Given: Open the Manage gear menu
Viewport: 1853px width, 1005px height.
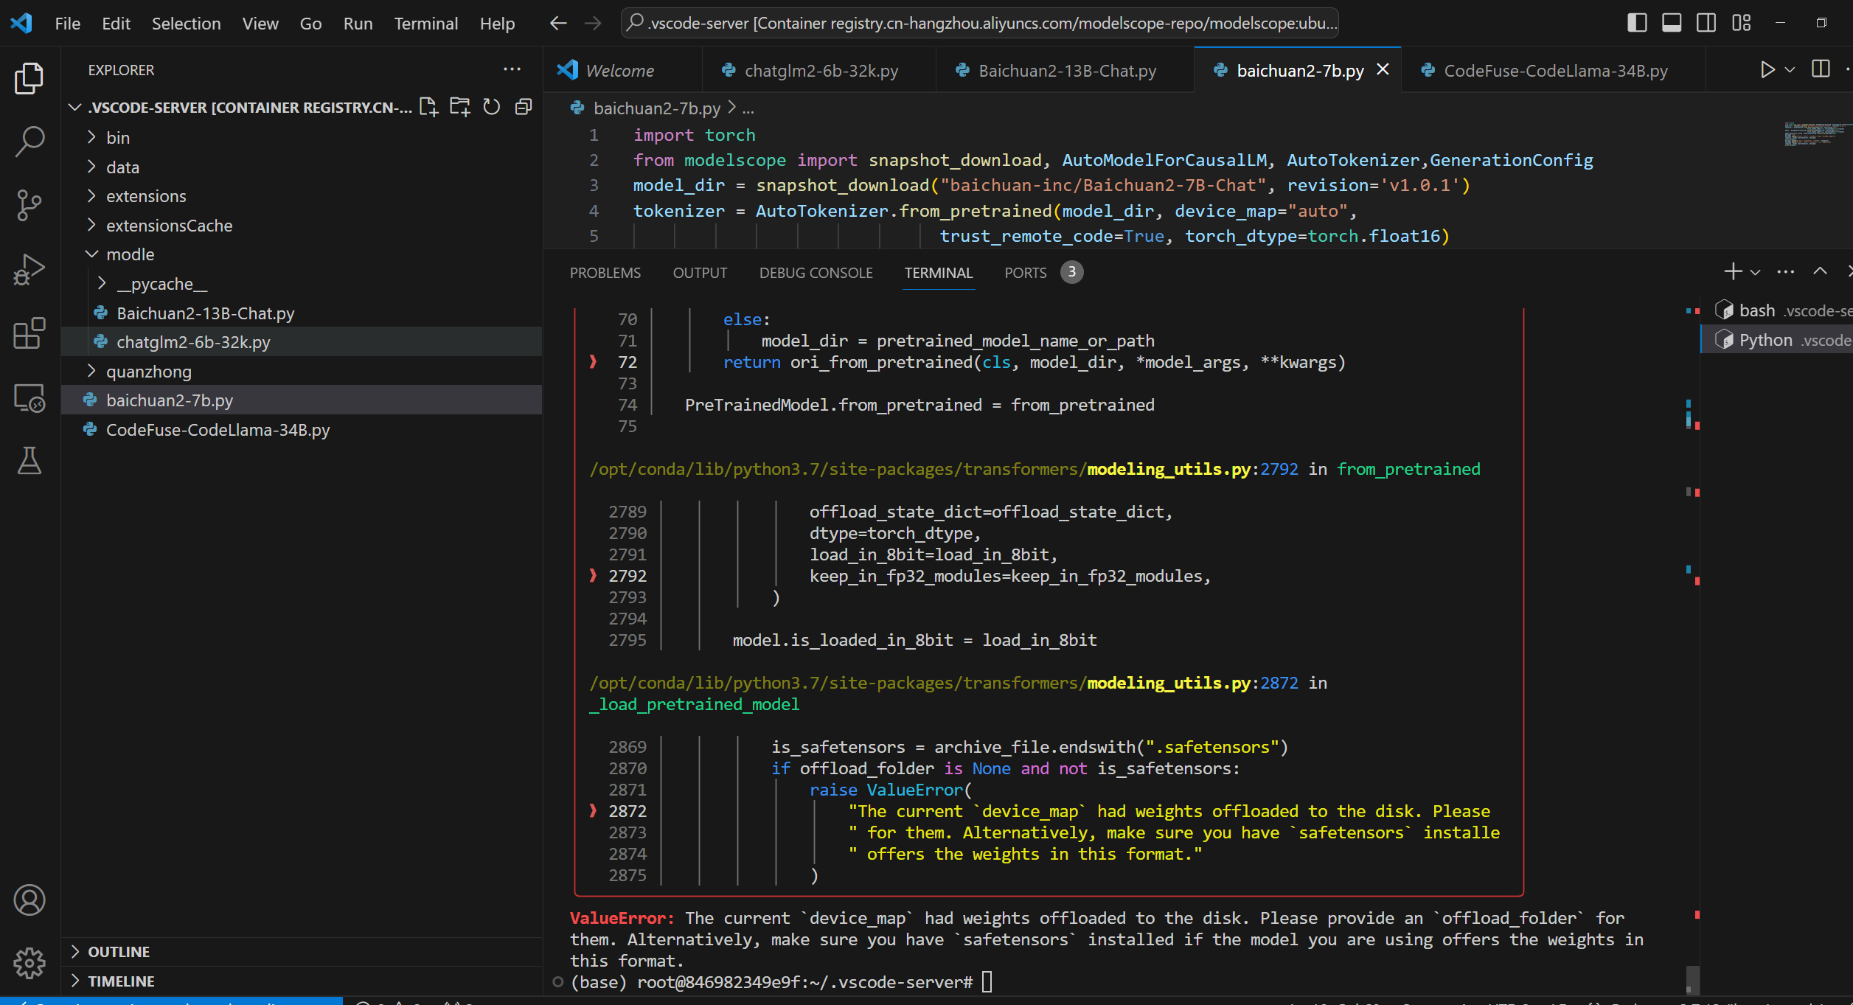Looking at the screenshot, I should [29, 963].
